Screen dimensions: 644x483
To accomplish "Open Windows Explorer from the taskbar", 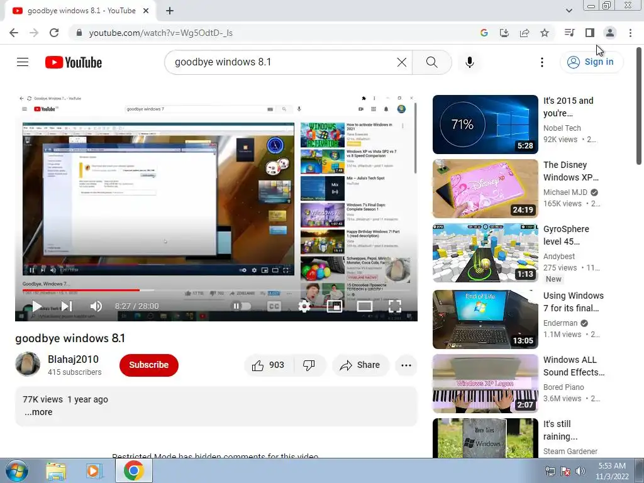I will pyautogui.click(x=56, y=471).
